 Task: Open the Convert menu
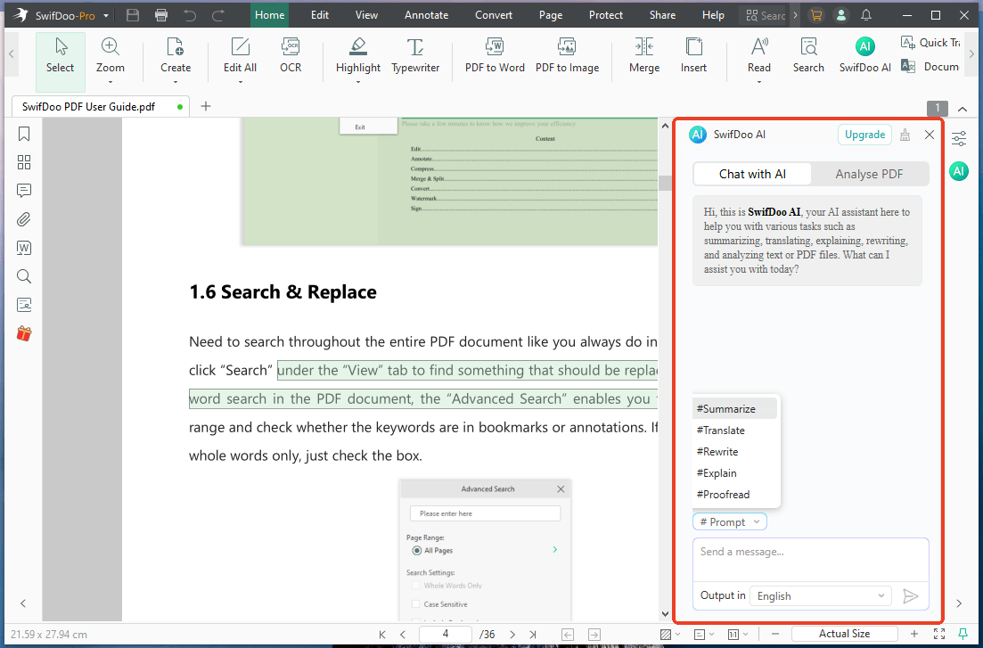493,14
